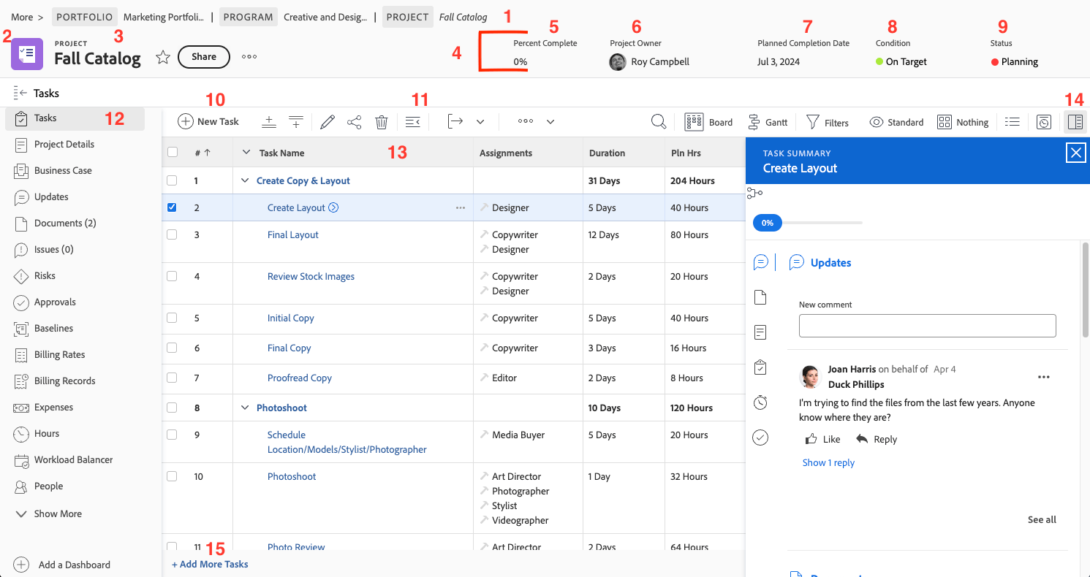The width and height of the screenshot is (1090, 577).
Task: Click the Add More Tasks link
Action: click(x=210, y=564)
